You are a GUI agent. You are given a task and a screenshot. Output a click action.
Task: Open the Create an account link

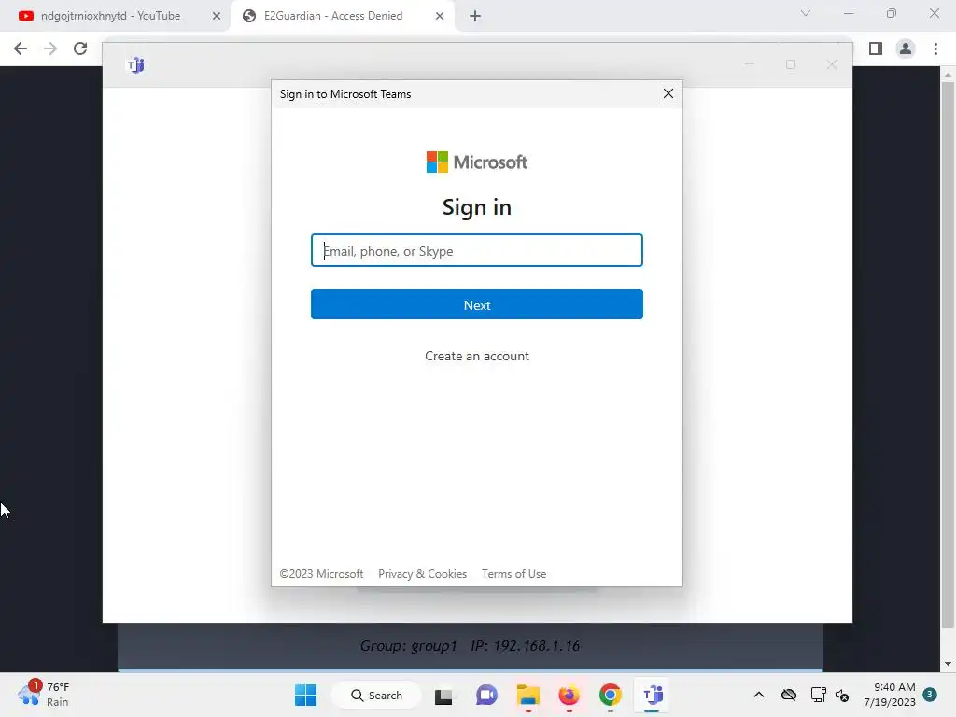click(x=477, y=356)
